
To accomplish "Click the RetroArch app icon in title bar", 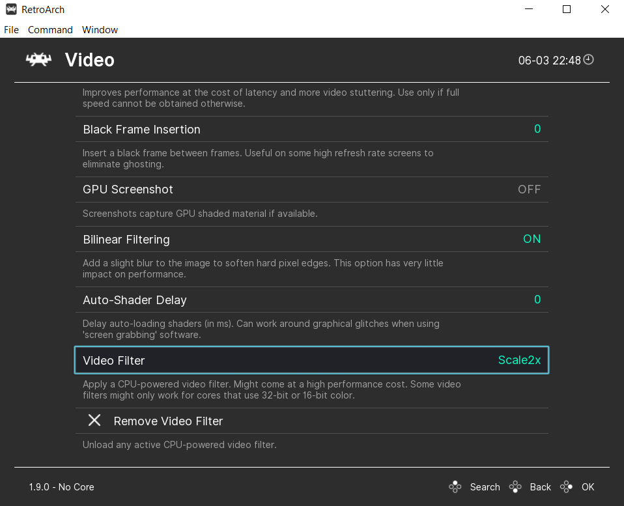I will (11, 9).
